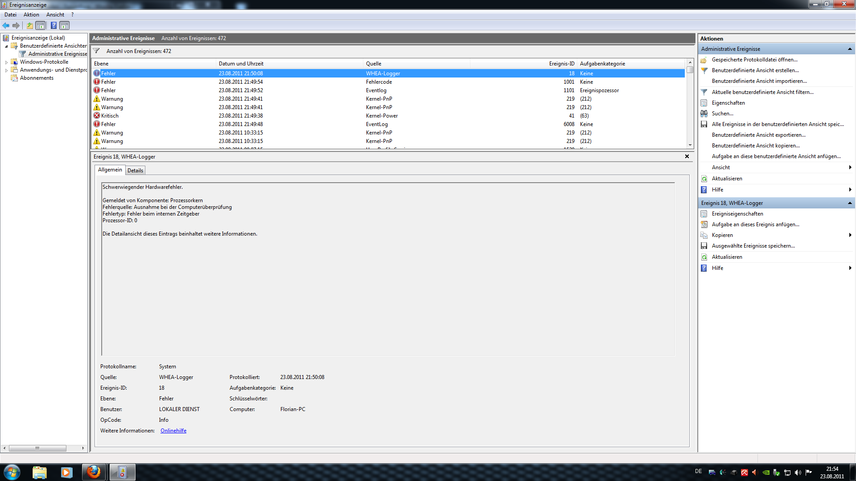
Task: Click Benutzerdefinierte Ansicht erstellen funnel icon
Action: click(704, 70)
